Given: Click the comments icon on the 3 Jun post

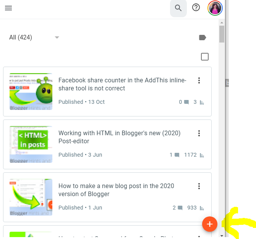Looking at the screenshot, I should click(x=177, y=155).
